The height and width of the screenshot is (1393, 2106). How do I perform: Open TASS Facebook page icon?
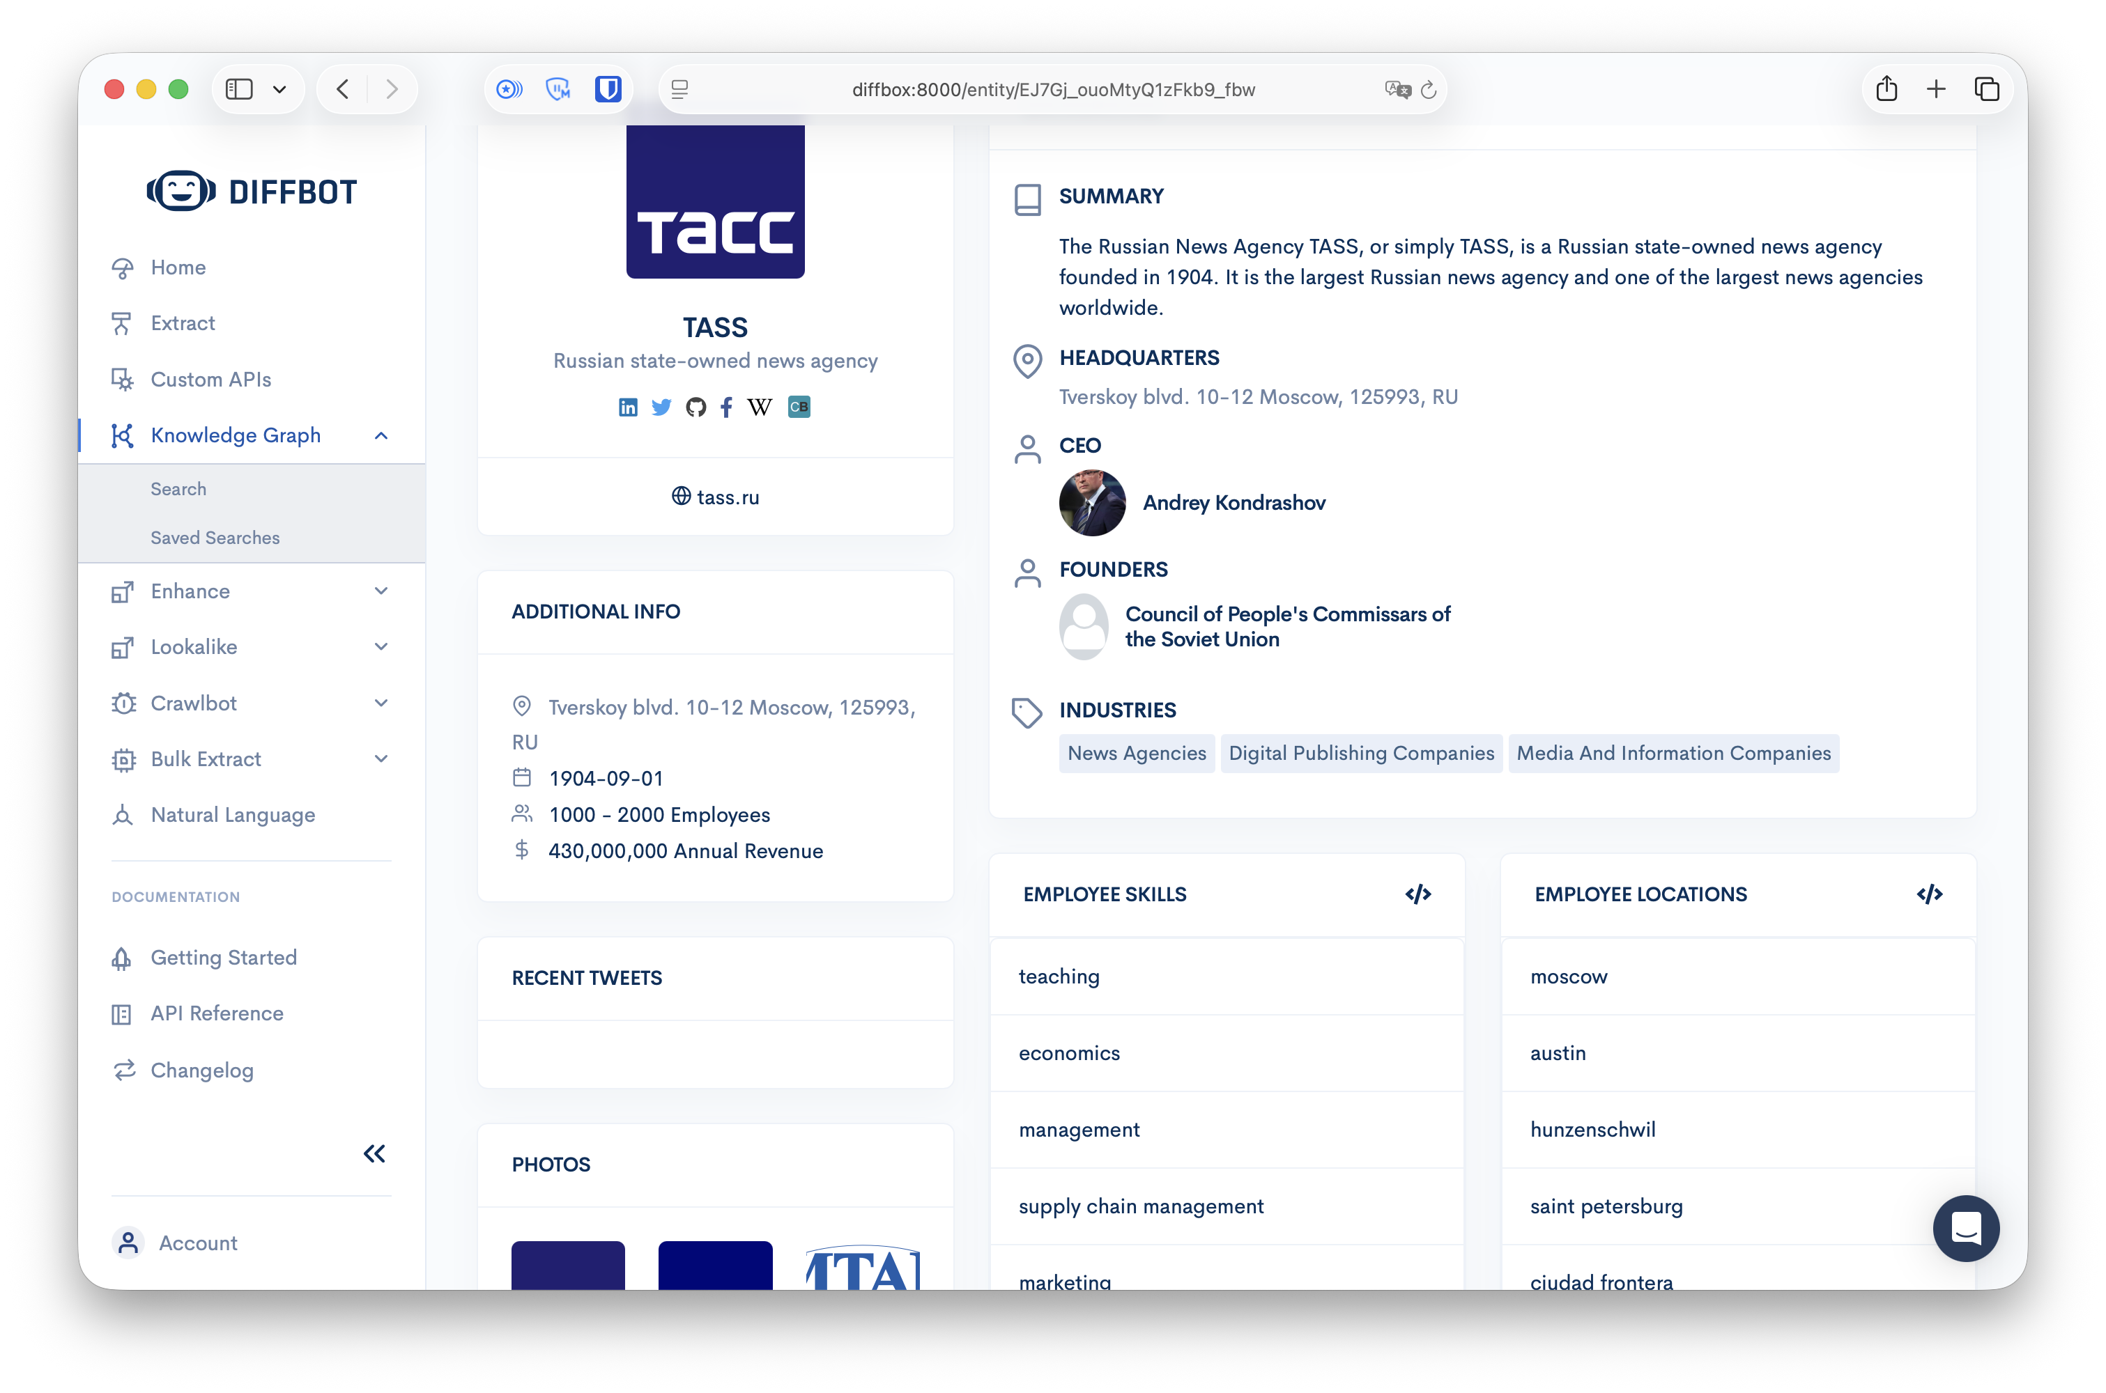point(726,407)
